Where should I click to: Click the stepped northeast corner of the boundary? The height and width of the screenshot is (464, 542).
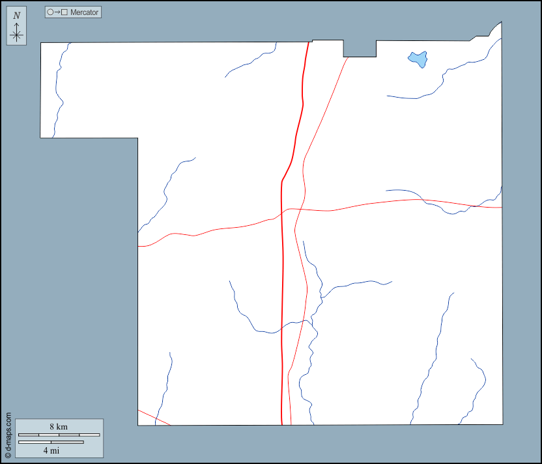[489, 34]
